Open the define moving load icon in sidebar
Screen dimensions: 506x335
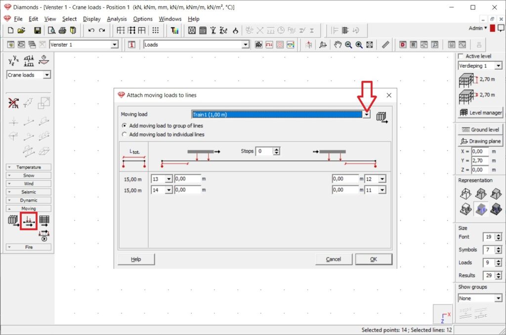tap(13, 221)
